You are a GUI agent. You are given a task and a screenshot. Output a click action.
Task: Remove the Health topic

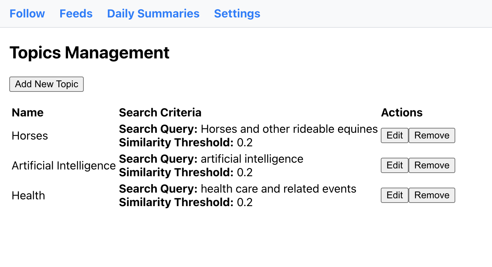pos(432,195)
